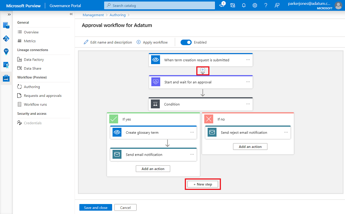This screenshot has height=214, width=345.
Task: Open the Data Catalog from the left sidebar
Action: [6, 25]
